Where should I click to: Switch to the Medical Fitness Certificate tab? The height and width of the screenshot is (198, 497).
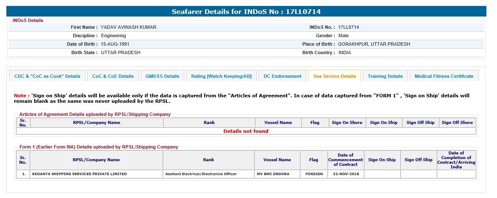coord(444,76)
